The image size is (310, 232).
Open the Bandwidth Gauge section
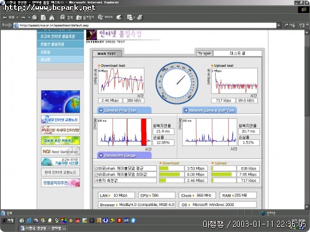tap(124, 155)
